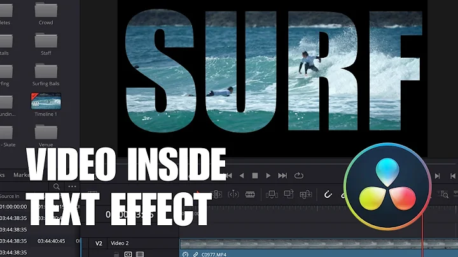Disable the Video 2 track
Screen dimensions: 458x257
coord(140,254)
